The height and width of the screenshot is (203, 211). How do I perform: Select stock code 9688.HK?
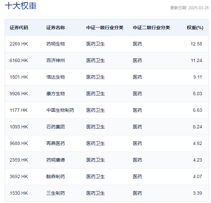coord(19,143)
